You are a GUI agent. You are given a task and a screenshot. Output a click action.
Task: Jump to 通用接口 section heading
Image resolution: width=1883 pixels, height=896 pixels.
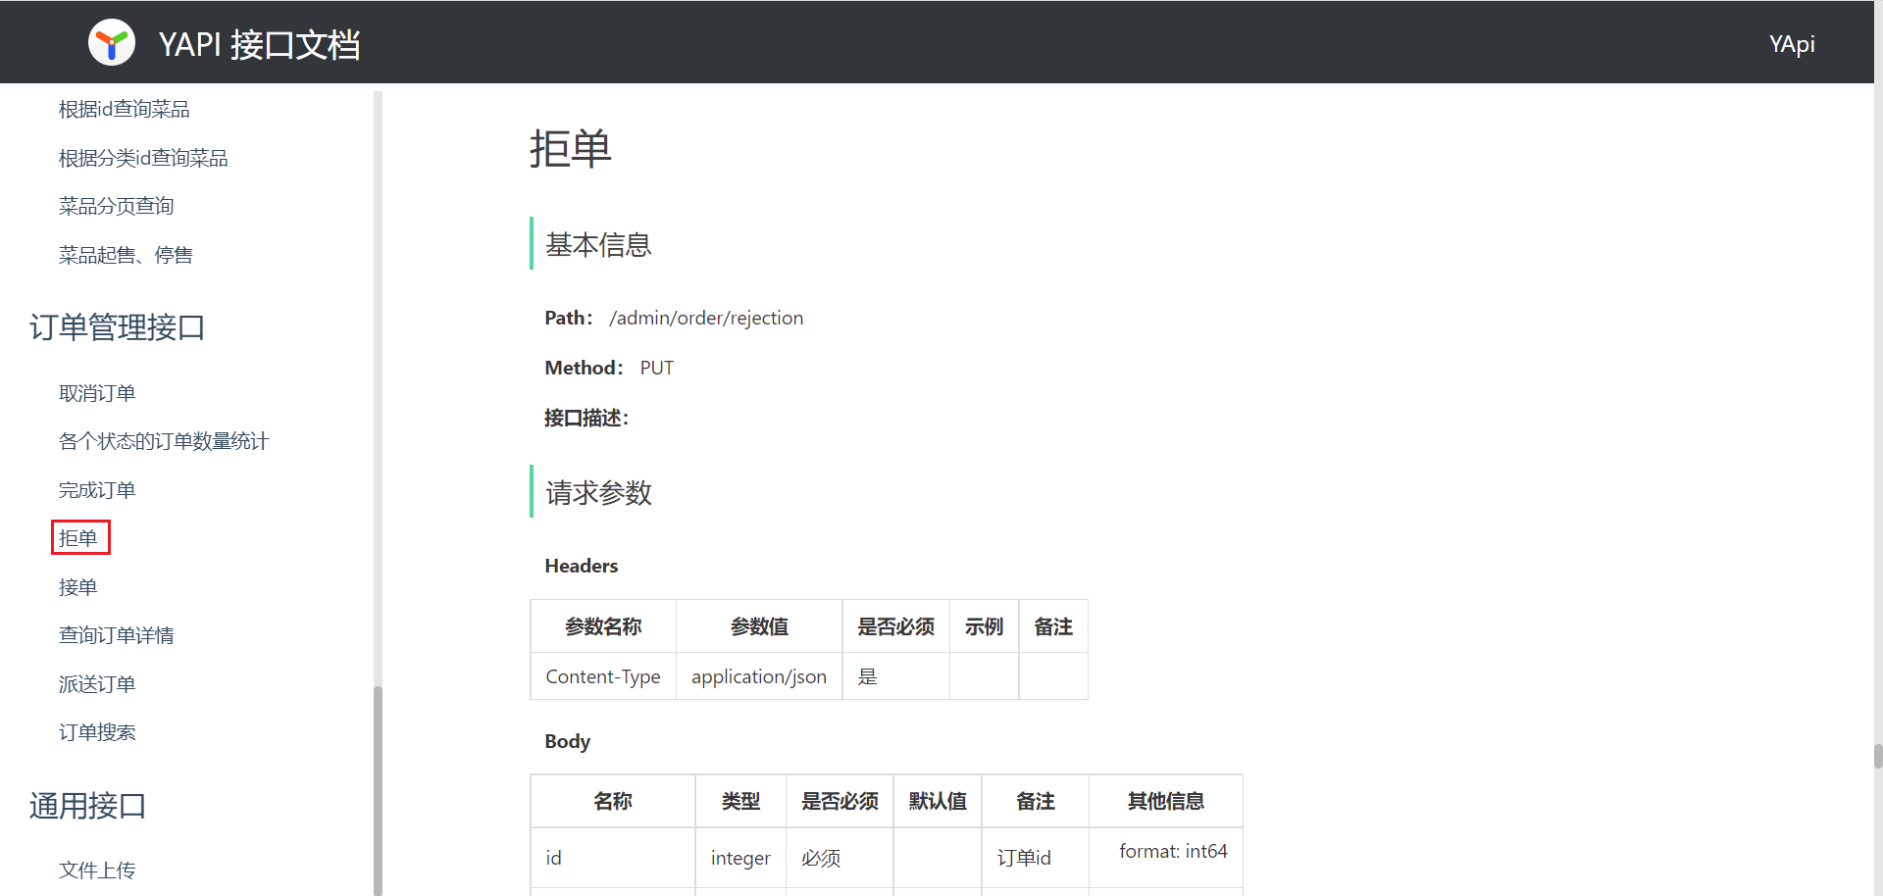click(x=87, y=806)
